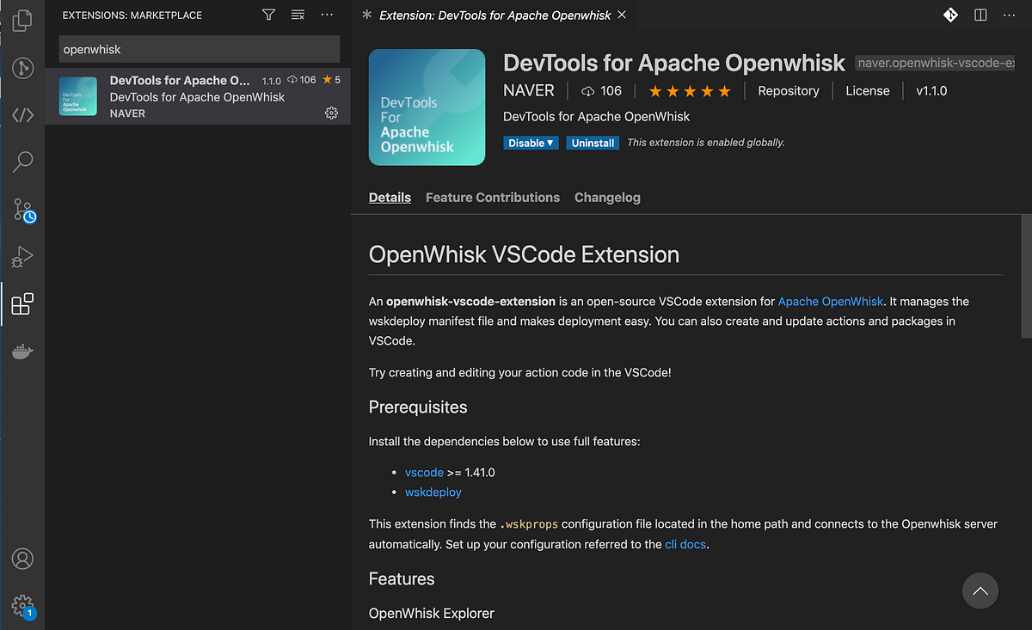Open the editor's ellipsis actions menu
Image resolution: width=1032 pixels, height=630 pixels.
(x=1010, y=15)
